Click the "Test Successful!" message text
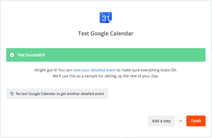Image resolution: width=212 pixels, height=138 pixels. [x=31, y=55]
